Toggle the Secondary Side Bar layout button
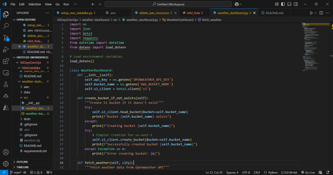 click(296, 4)
